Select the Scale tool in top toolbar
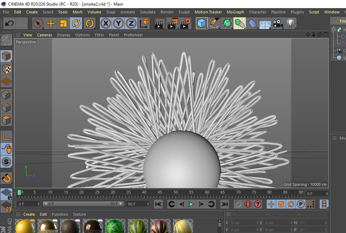Viewport: 346px width, 233px height. pos(63,23)
